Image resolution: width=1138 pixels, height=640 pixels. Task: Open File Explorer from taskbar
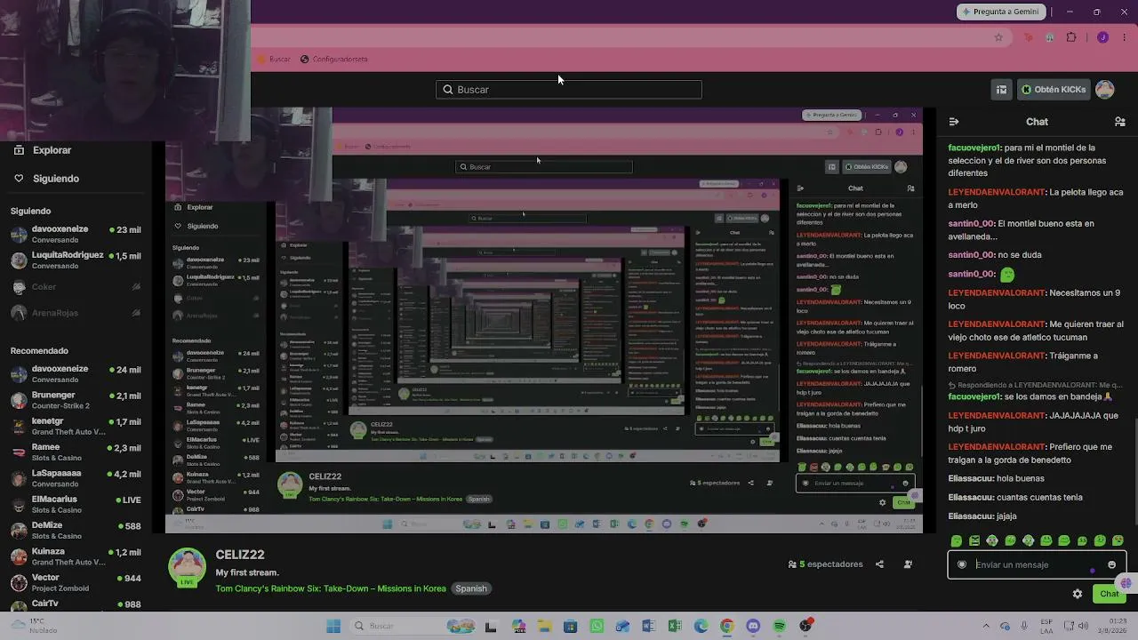click(544, 626)
